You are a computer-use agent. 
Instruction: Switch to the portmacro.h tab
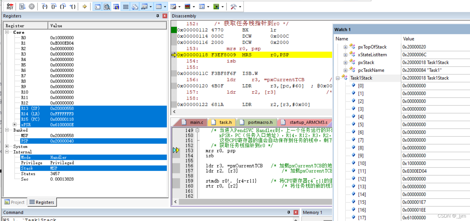[257, 122]
